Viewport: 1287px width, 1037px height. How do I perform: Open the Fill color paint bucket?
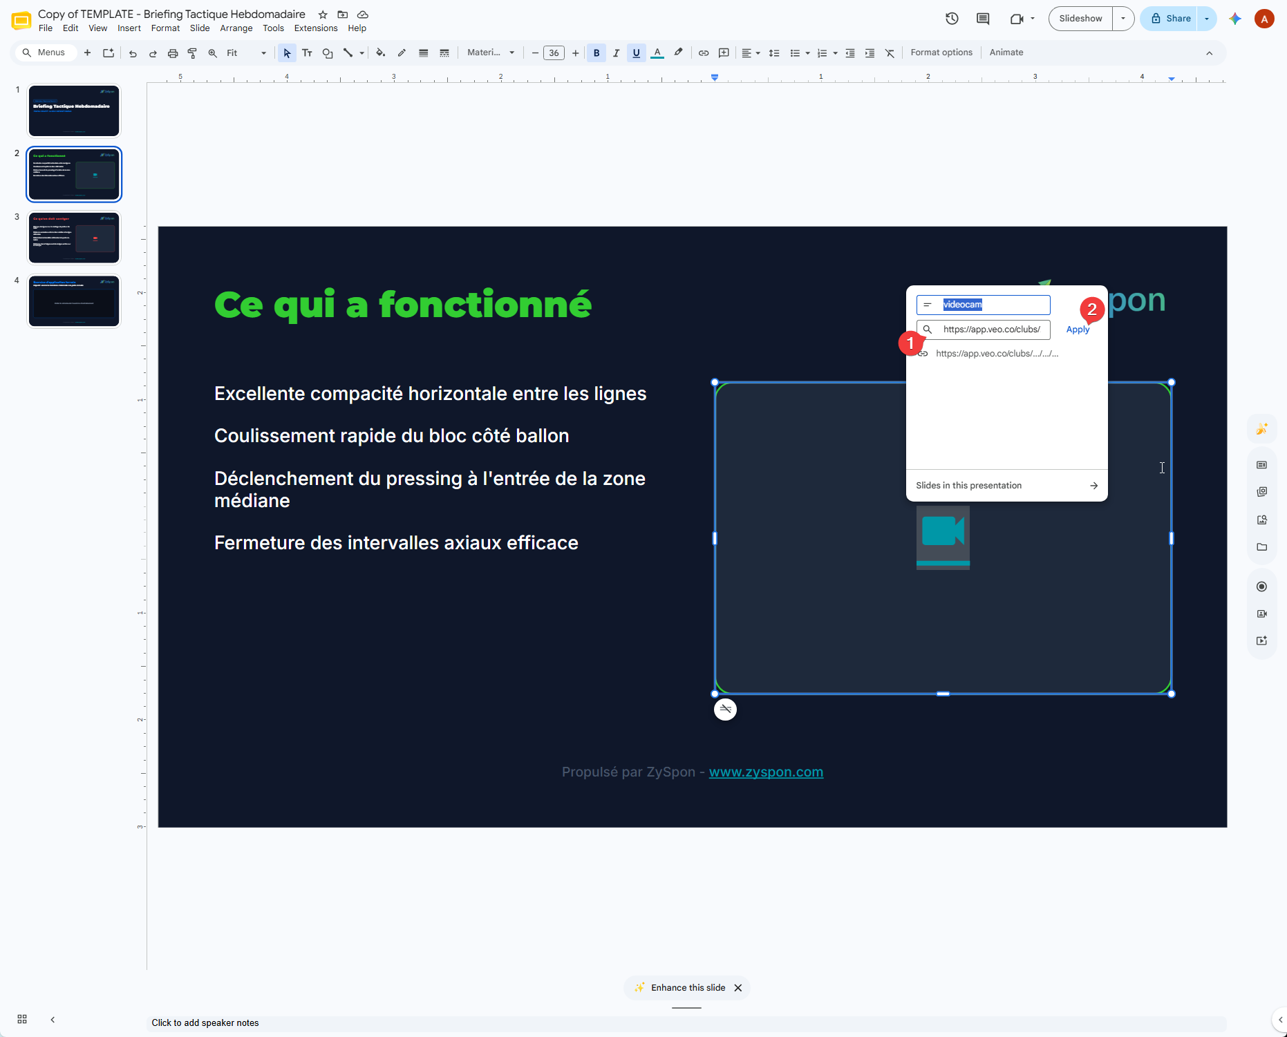tap(380, 53)
